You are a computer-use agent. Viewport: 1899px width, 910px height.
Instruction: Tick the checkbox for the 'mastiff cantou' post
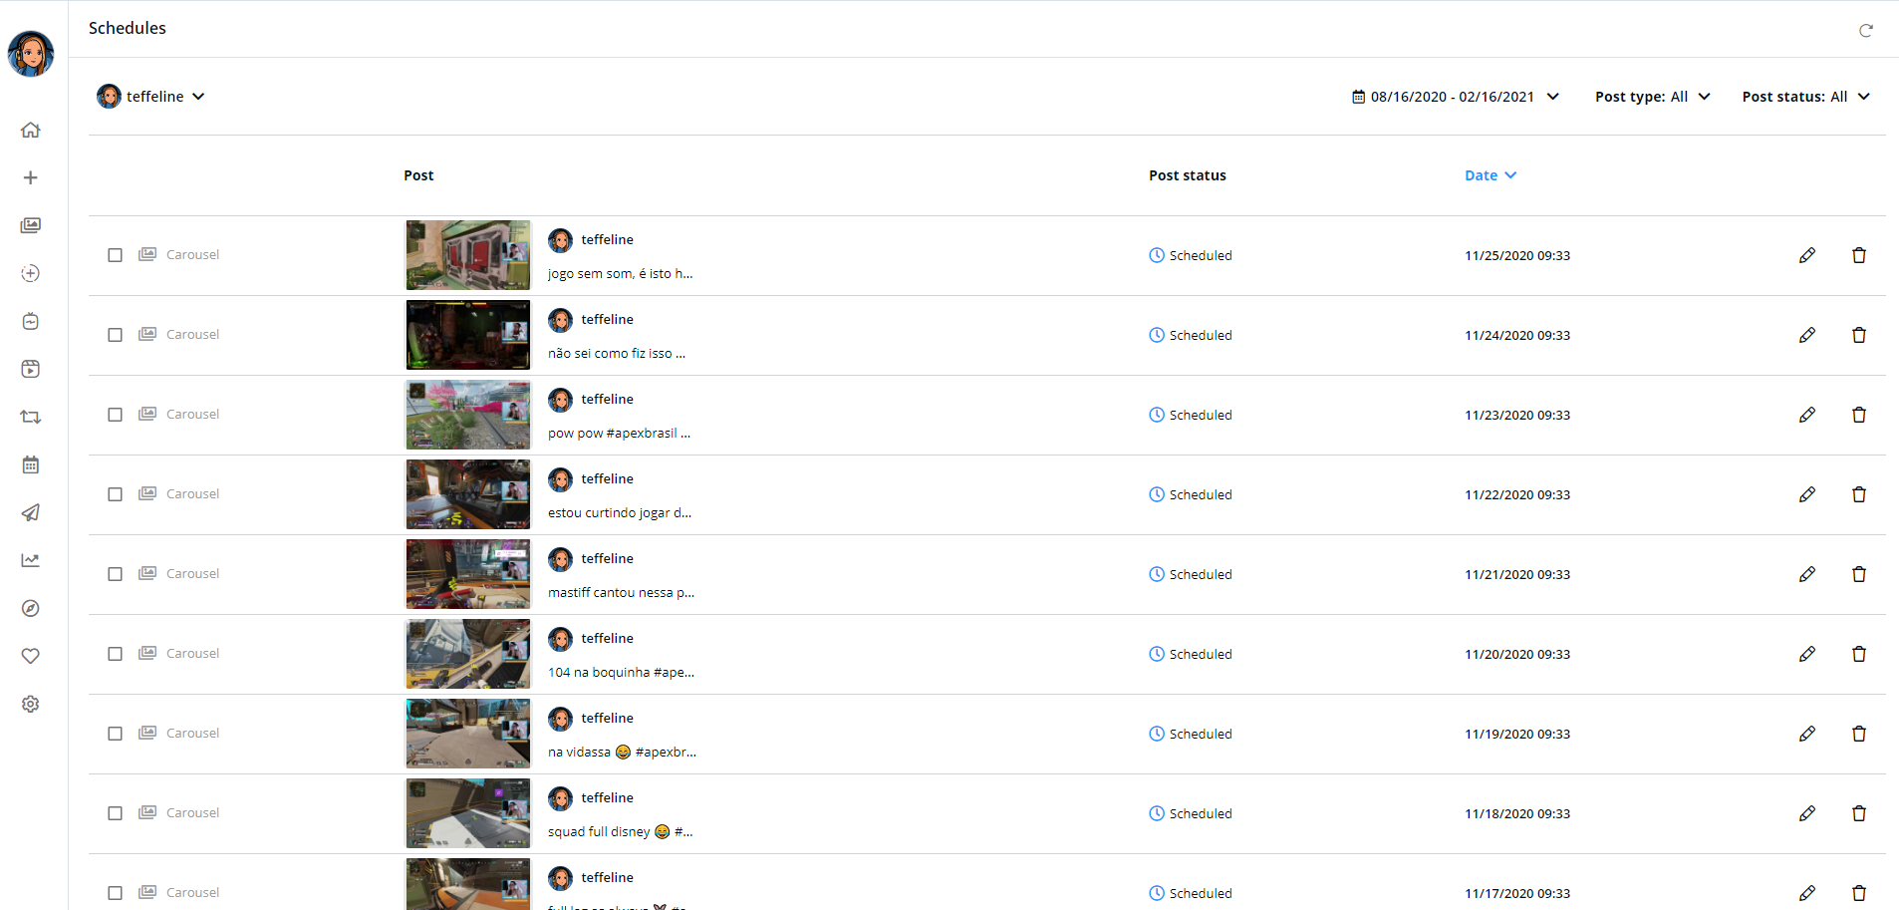point(116,574)
